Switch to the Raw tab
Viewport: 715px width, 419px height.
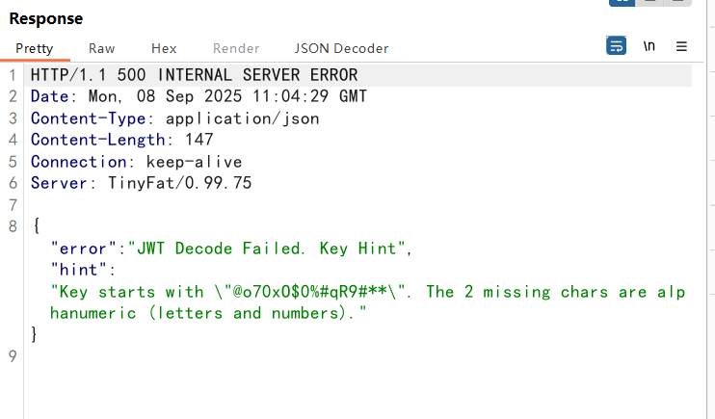pos(101,48)
